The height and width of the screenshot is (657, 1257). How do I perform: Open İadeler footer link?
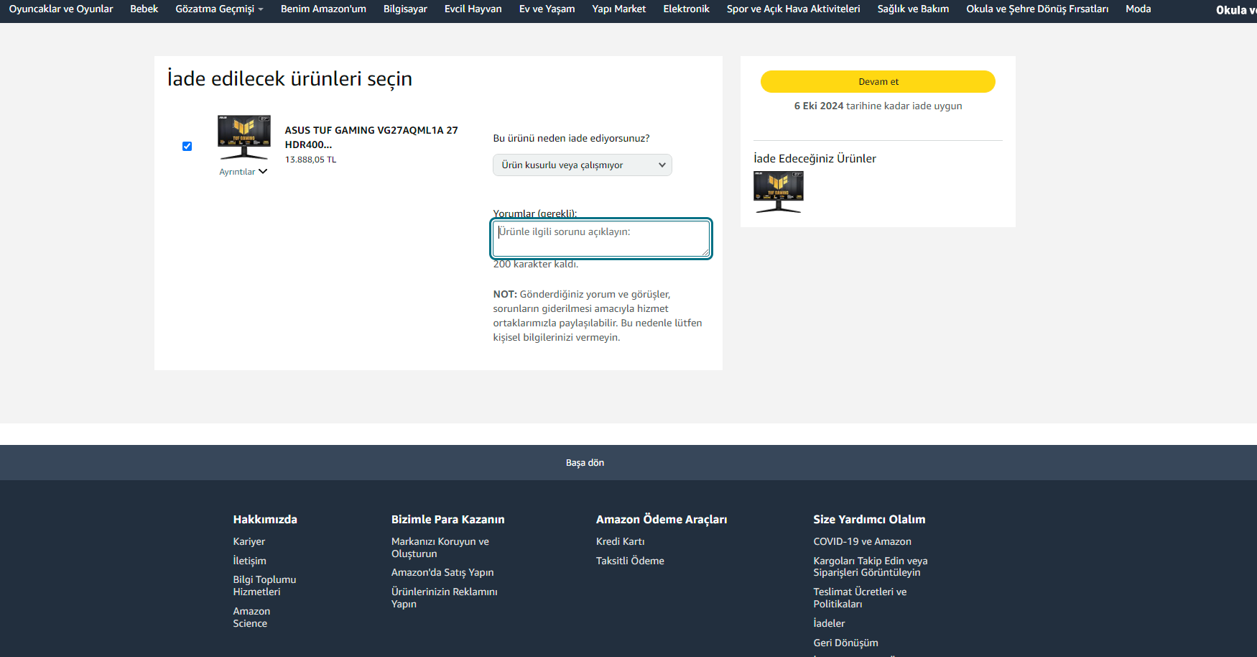tap(829, 624)
